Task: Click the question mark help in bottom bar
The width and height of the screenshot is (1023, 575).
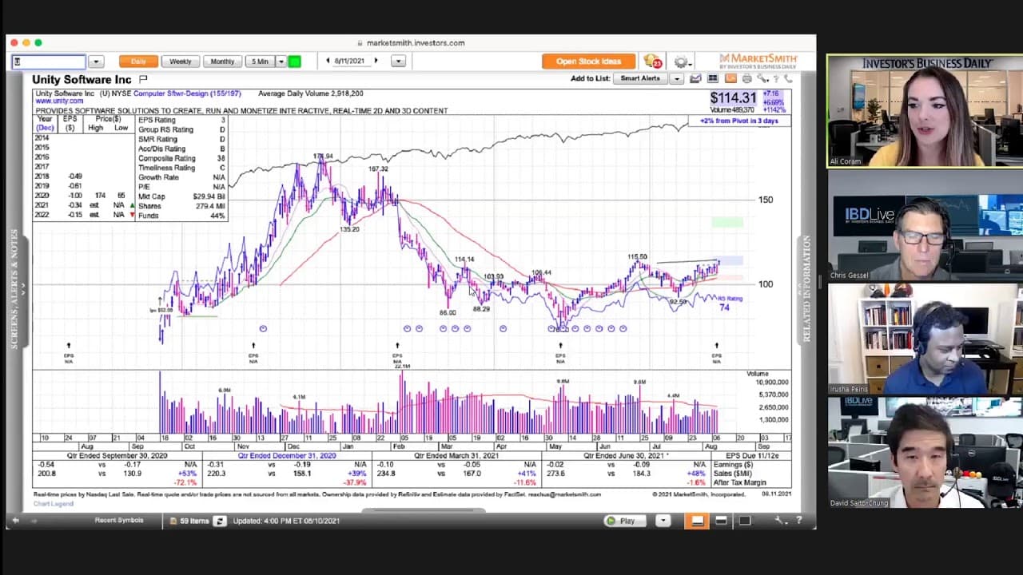Action: point(798,521)
